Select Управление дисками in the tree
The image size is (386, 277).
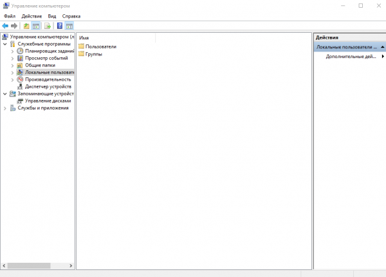coord(48,100)
